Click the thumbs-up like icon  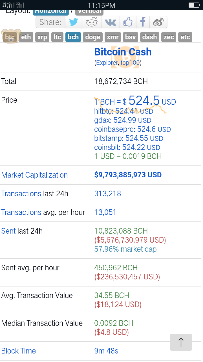pyautogui.click(x=128, y=22)
